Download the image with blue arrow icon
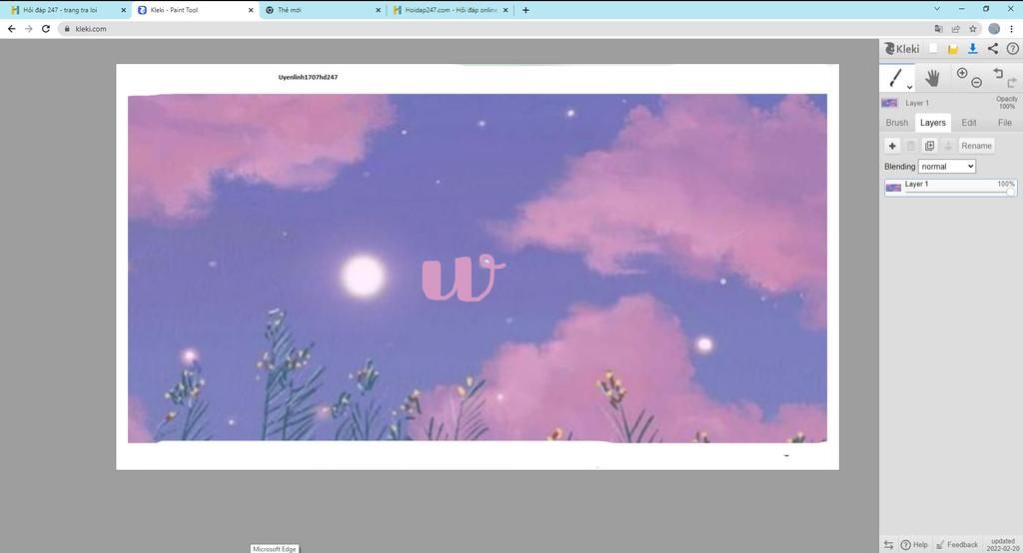This screenshot has height=553, width=1023. coord(972,48)
